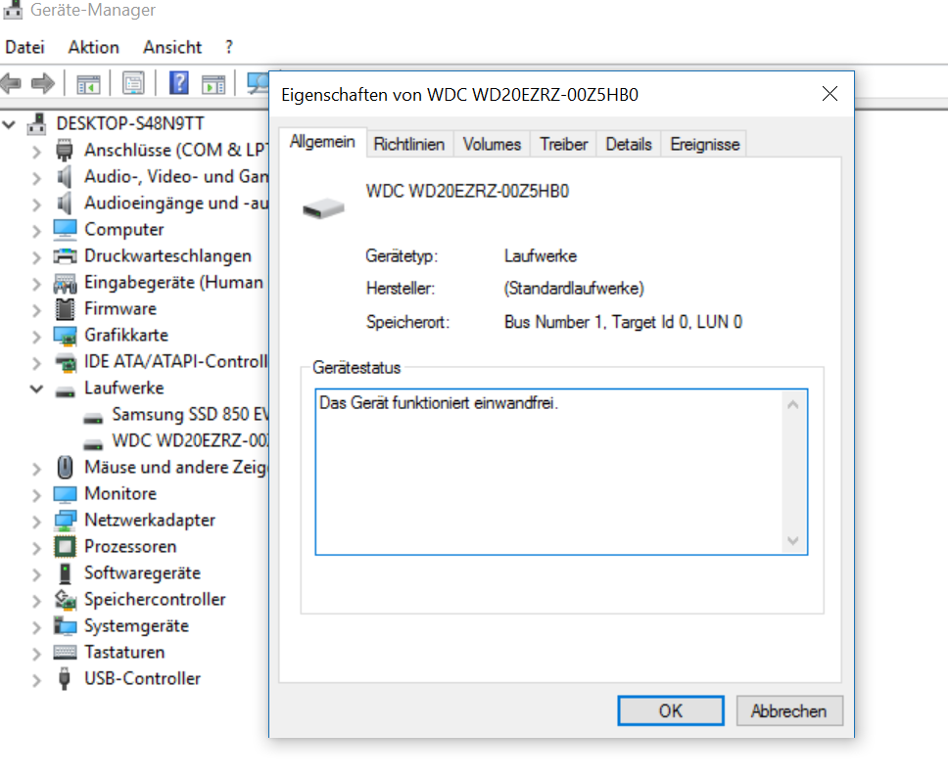This screenshot has height=777, width=948.
Task: Switch to the Richtlinien tab
Action: click(x=409, y=145)
